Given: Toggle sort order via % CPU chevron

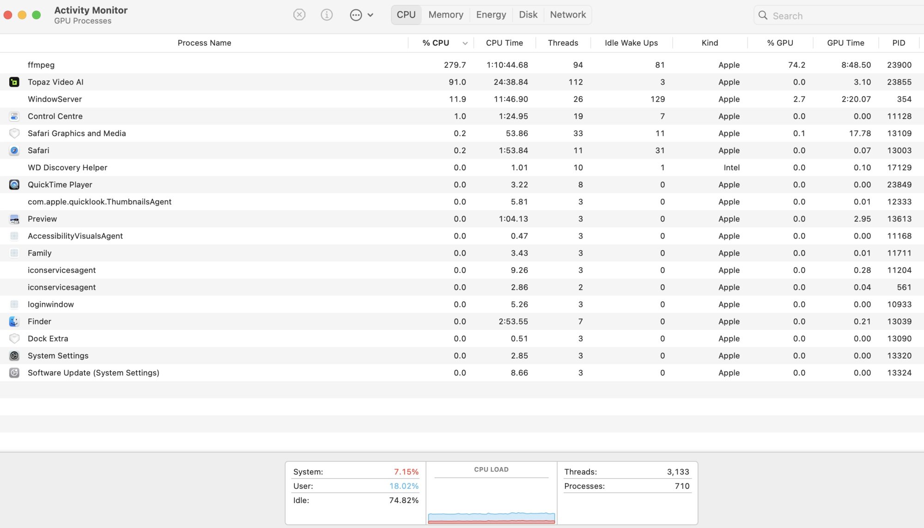Looking at the screenshot, I should (465, 43).
